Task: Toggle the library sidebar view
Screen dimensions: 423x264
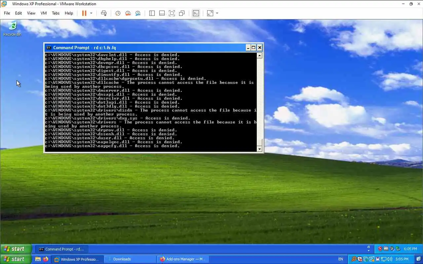Action: (152, 13)
